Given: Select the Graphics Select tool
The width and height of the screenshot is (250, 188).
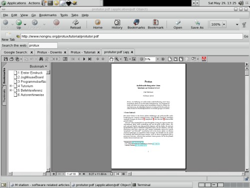Looking at the screenshot, I should pos(134,59).
